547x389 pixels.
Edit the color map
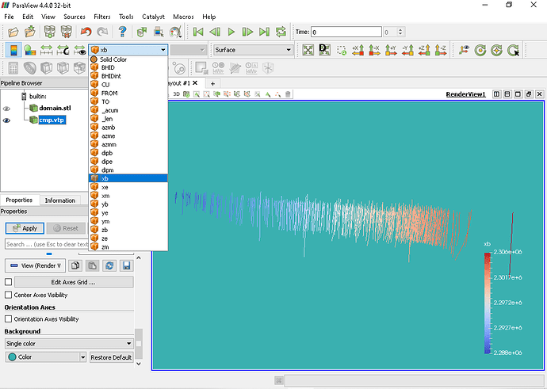point(30,50)
